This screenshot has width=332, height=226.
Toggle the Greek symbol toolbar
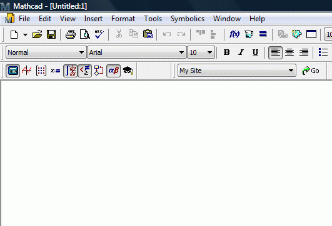click(x=114, y=71)
